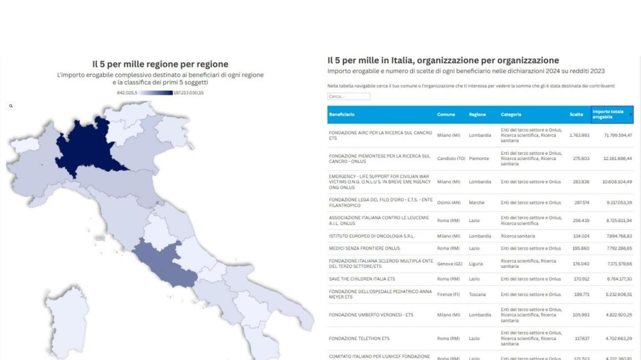Click 'ASSOCIAZIONE ITALIANA CONTRO LE LEUCEMIE' beneficiary
The width and height of the screenshot is (641, 360).
380,220
